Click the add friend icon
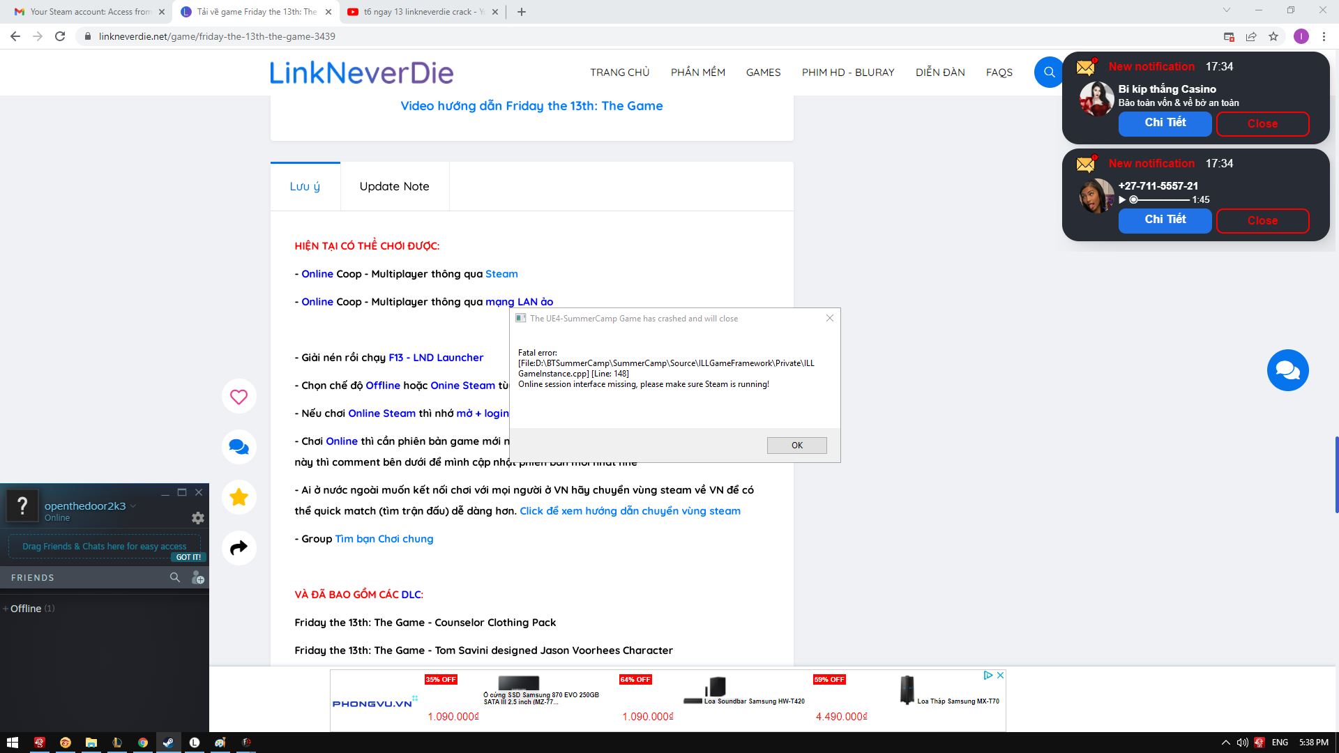 click(198, 577)
